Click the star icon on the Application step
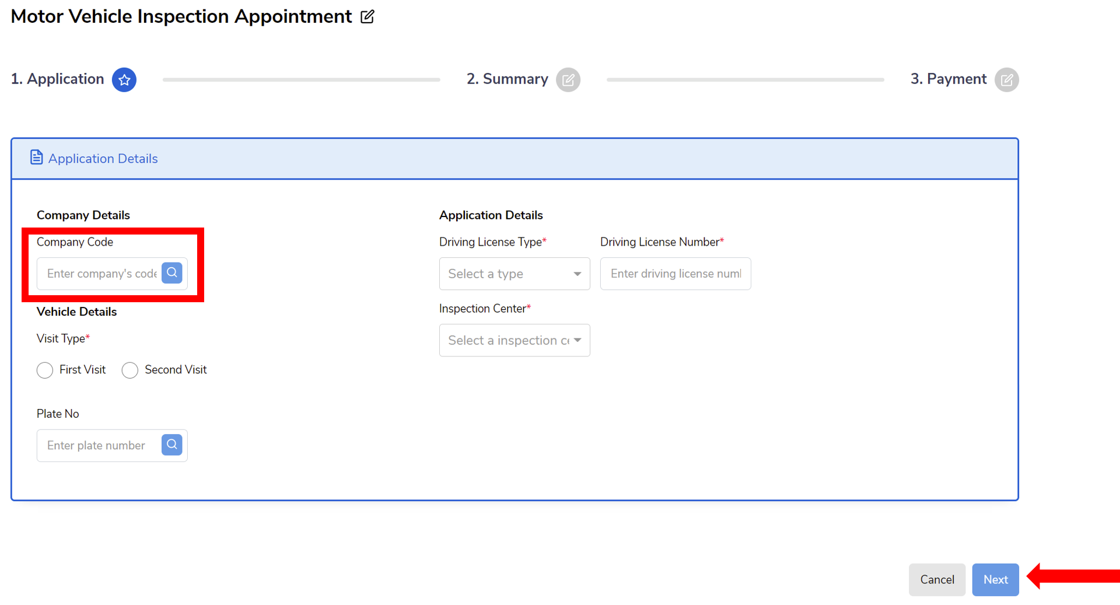This screenshot has height=605, width=1120. pyautogui.click(x=124, y=79)
